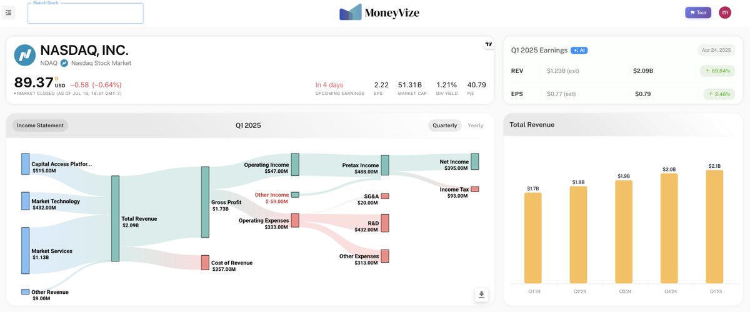This screenshot has height=312, width=750.
Task: Click the MoneyVize logo
Action: (x=379, y=12)
